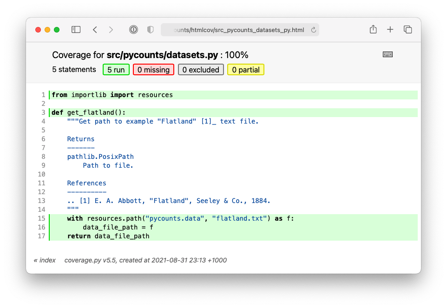This screenshot has width=447, height=308.
Task: Click the 'Returns' docstring heading
Action: [81, 139]
